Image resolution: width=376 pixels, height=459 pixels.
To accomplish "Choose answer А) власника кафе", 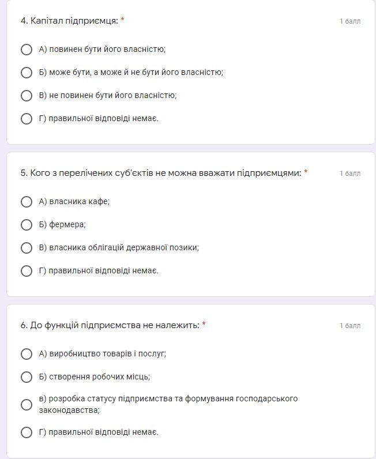I will (27, 202).
